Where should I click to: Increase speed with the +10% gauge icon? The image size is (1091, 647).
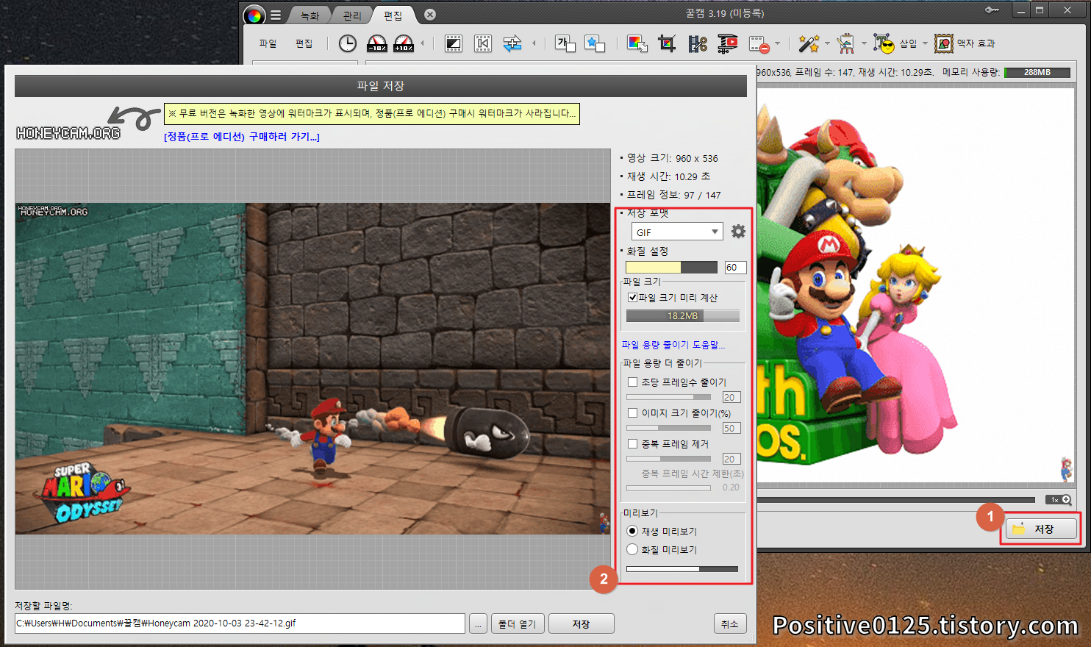[x=404, y=43]
